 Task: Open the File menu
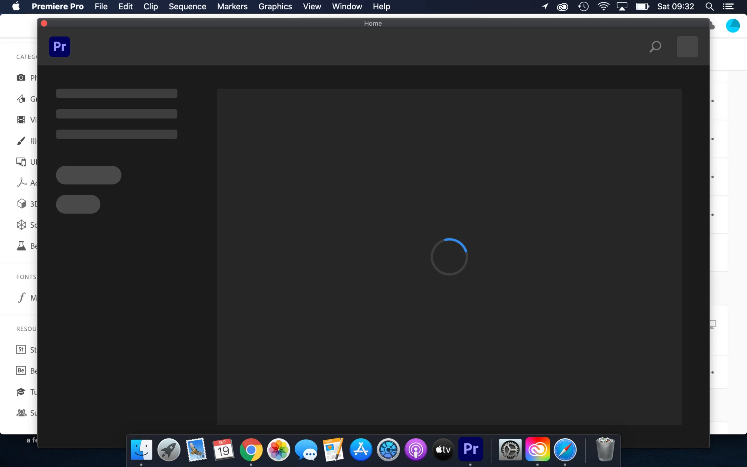point(101,7)
